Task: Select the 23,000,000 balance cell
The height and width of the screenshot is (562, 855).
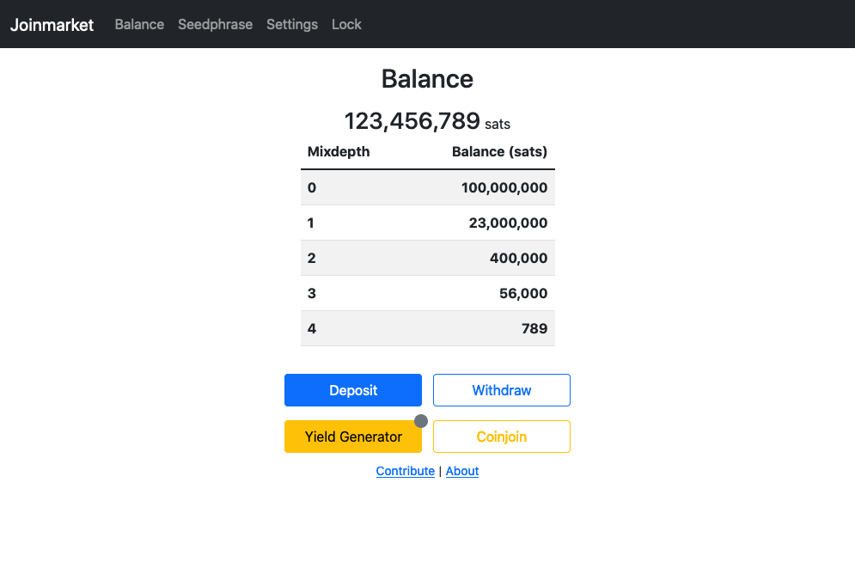Action: click(x=508, y=223)
